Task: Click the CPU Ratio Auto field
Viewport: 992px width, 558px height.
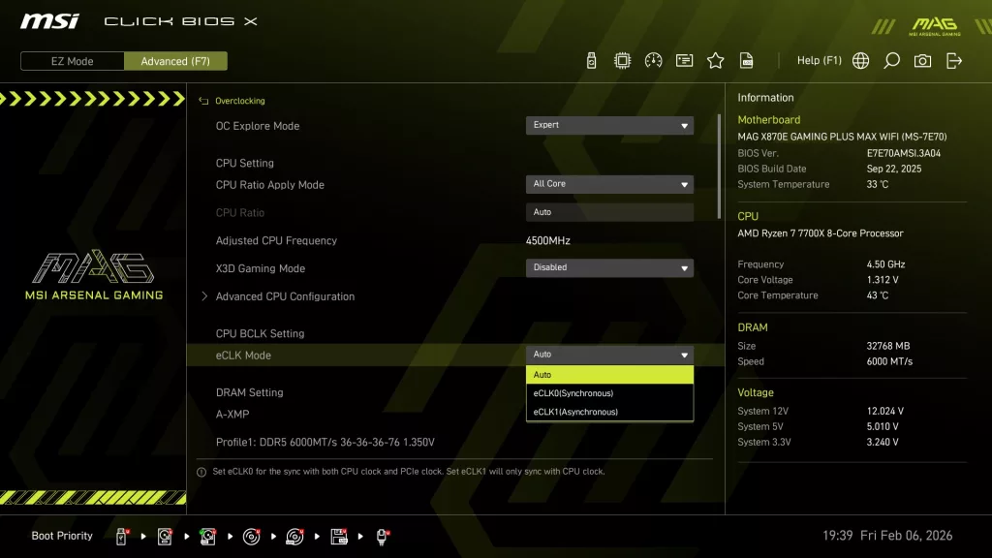Action: click(609, 211)
